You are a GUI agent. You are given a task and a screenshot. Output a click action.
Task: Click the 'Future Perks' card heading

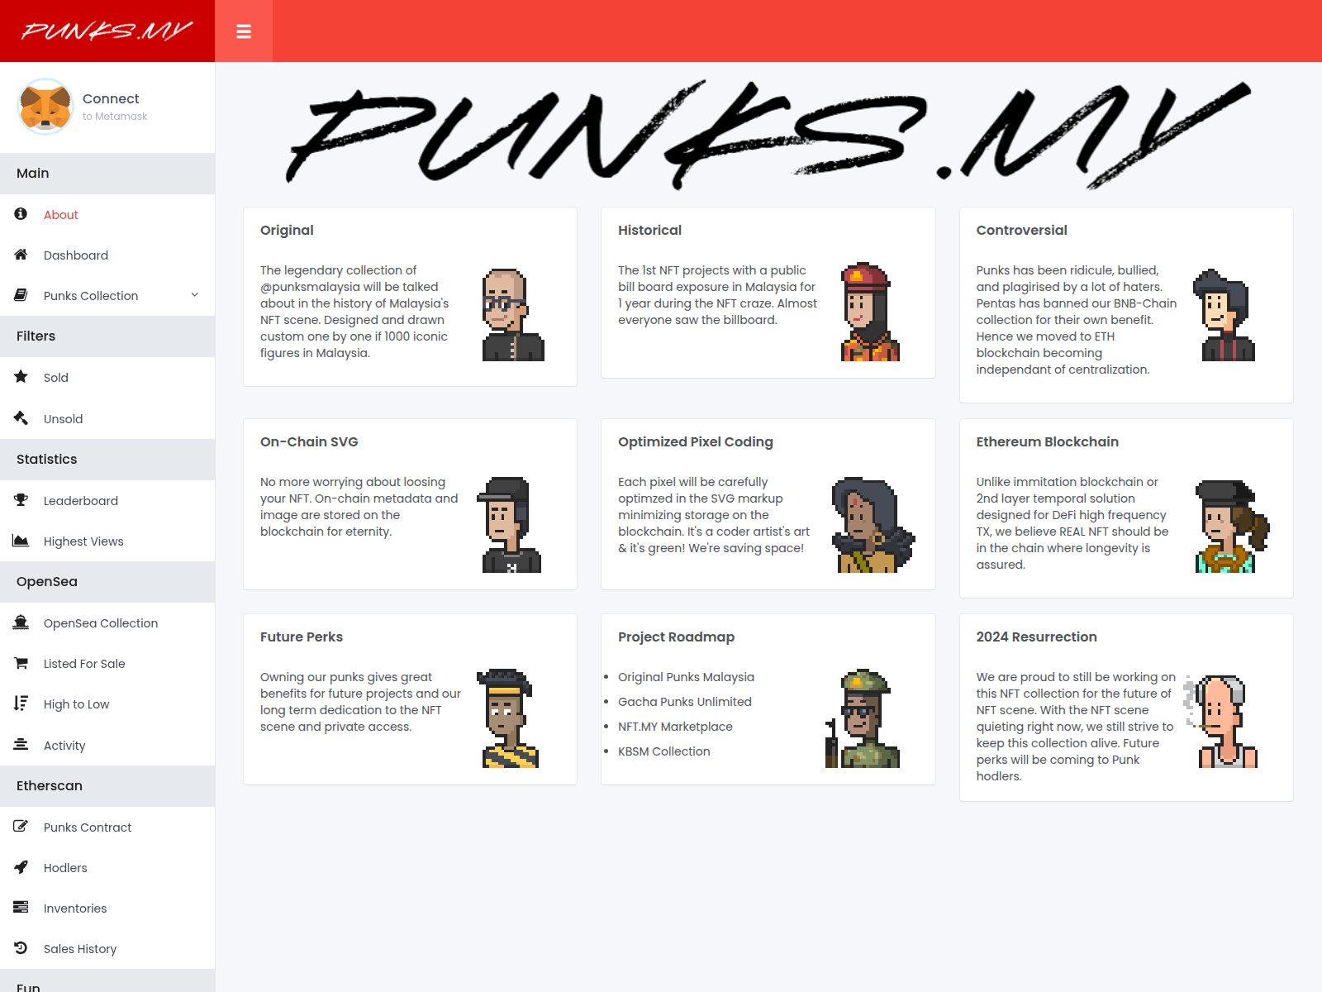click(x=302, y=637)
